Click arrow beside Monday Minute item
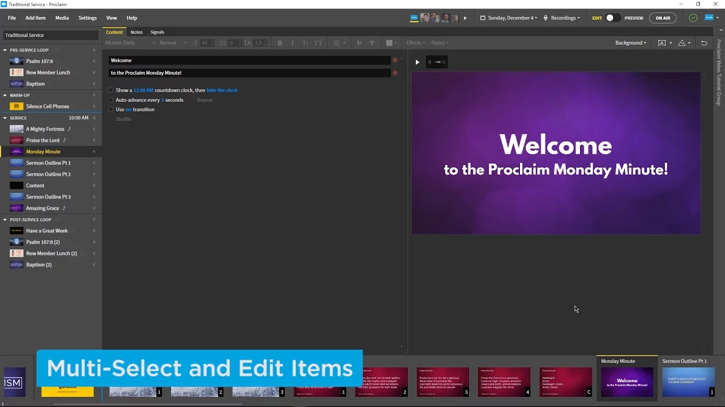 tap(94, 151)
